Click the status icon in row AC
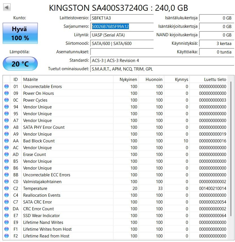 7,147
